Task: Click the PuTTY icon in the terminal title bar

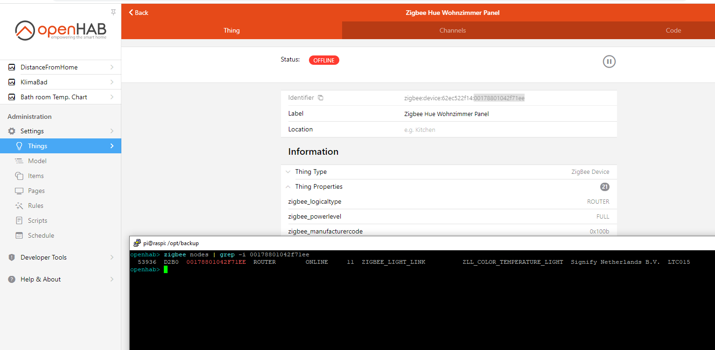Action: pos(137,243)
